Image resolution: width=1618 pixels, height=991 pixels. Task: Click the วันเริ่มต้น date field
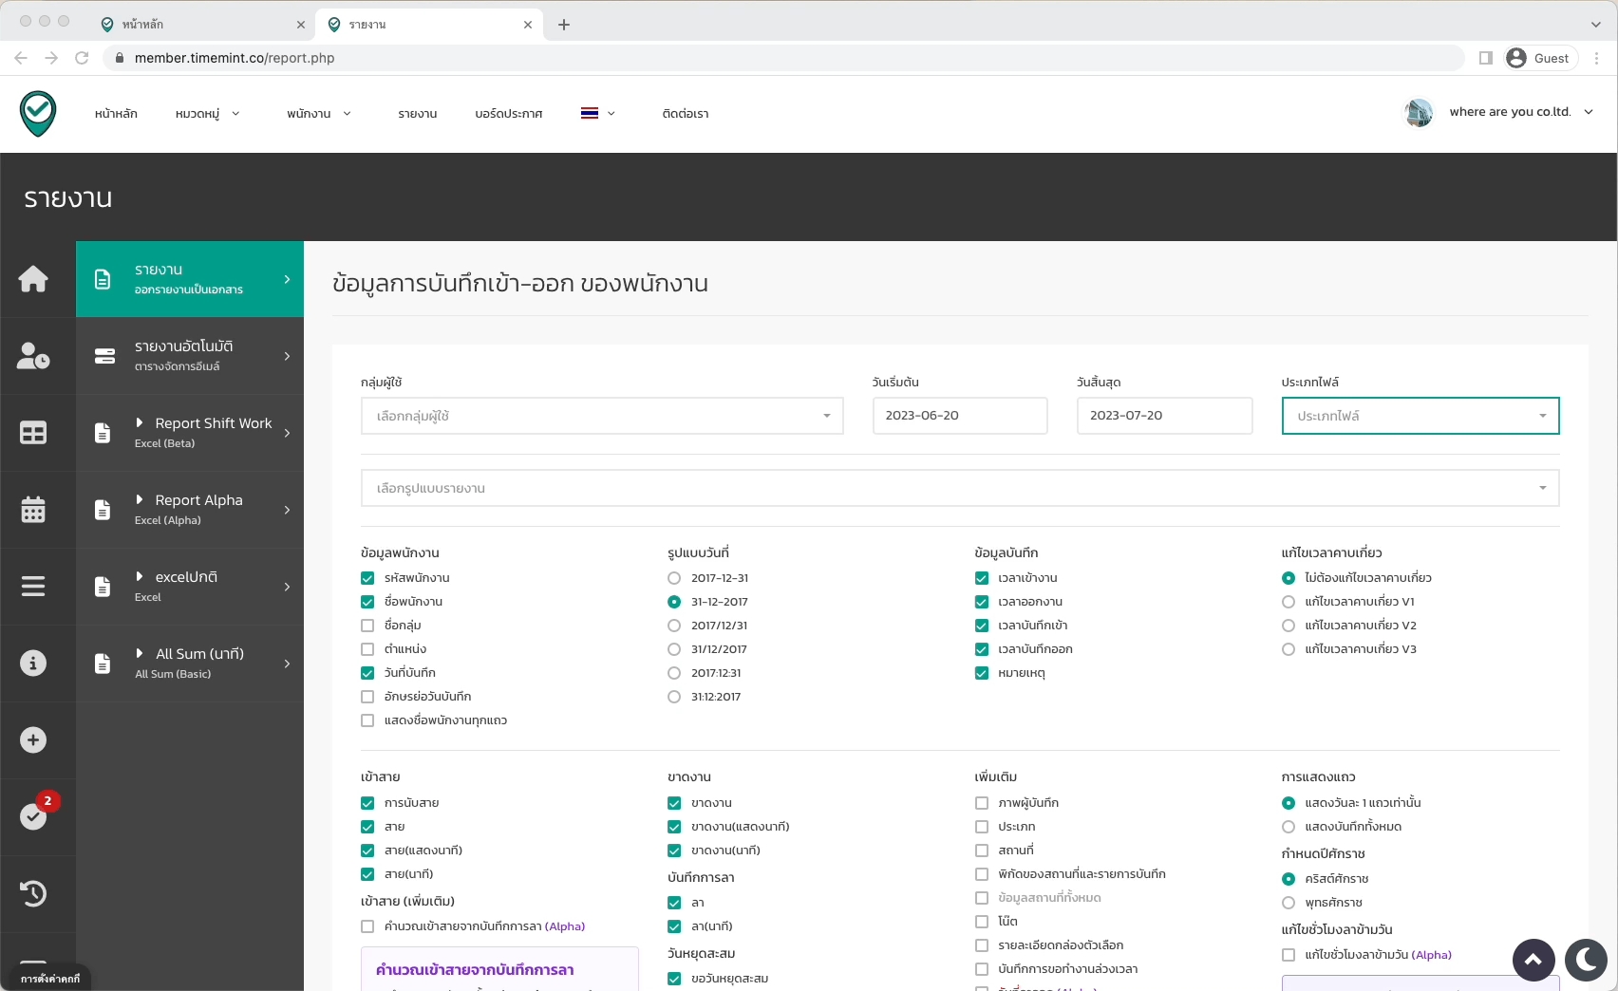click(960, 416)
